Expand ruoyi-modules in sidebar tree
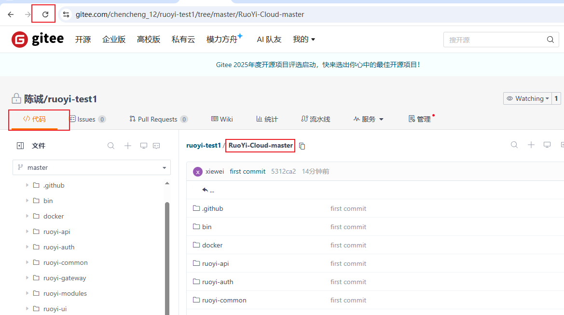The width and height of the screenshot is (564, 315). [27, 293]
